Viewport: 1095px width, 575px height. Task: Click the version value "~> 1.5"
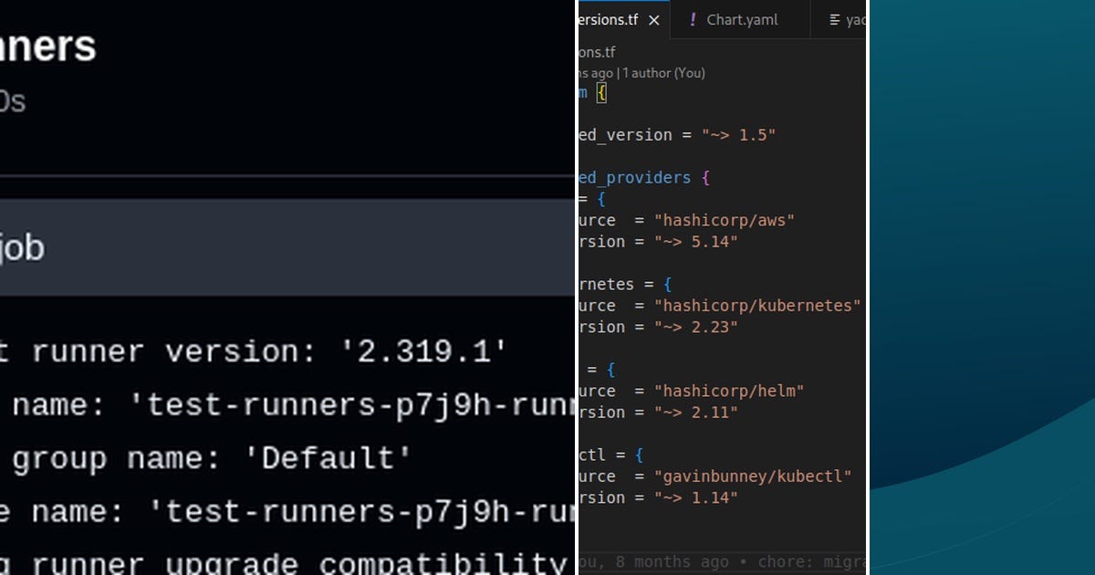pos(738,135)
